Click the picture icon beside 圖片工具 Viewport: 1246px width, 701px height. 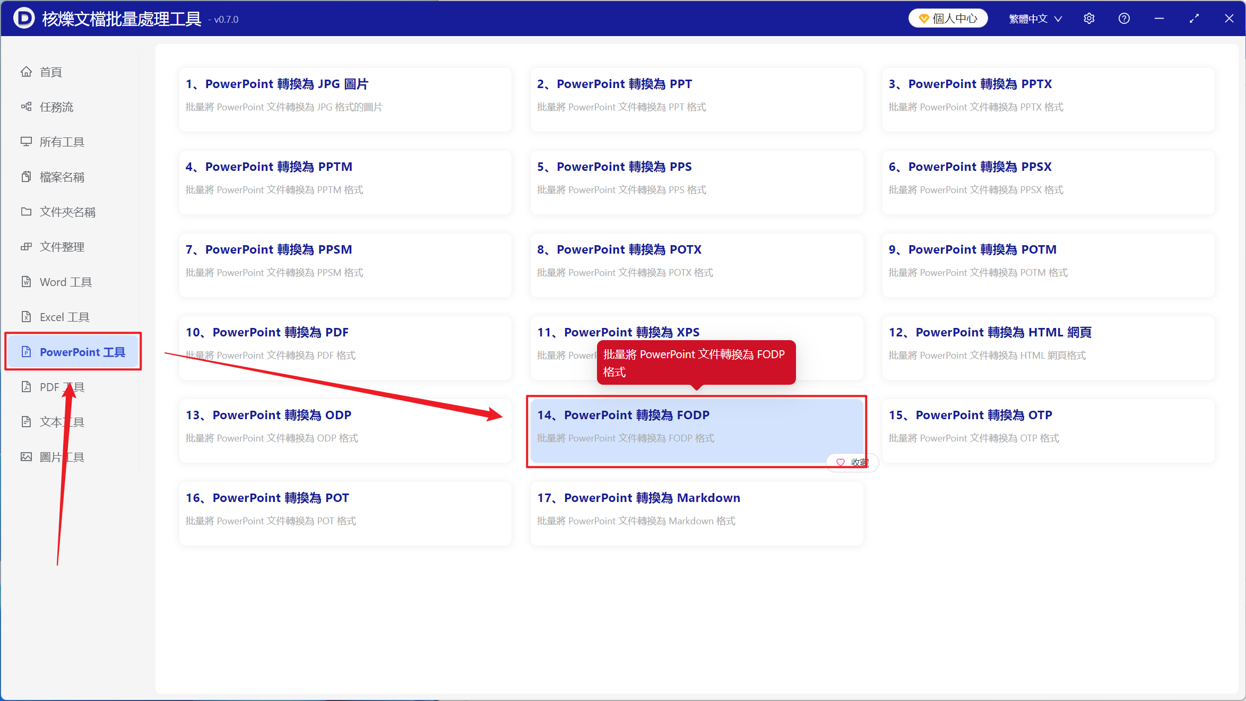tap(26, 457)
